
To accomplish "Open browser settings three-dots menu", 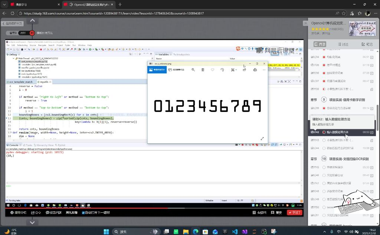I will click(376, 13).
